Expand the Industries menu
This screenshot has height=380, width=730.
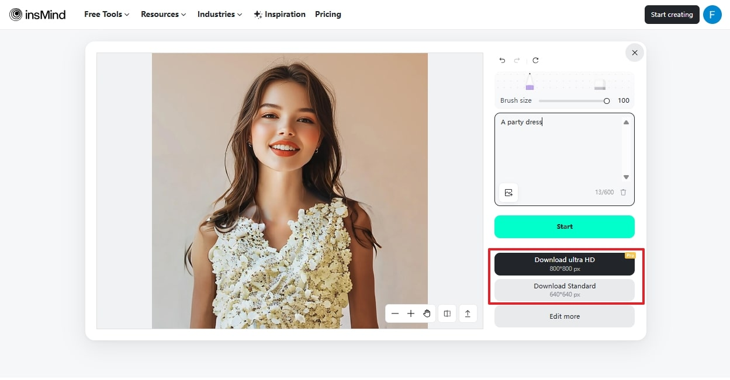click(x=220, y=15)
